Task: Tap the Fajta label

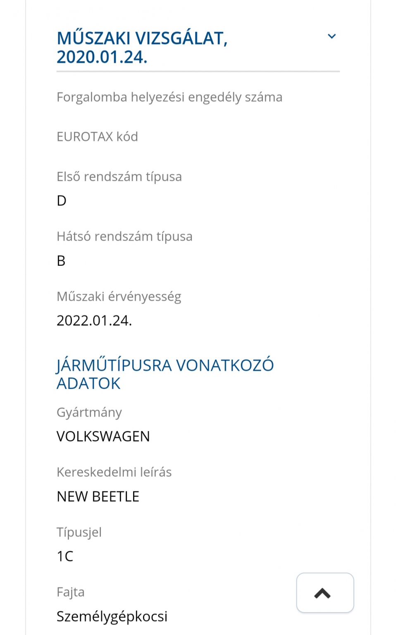Action: (x=71, y=592)
